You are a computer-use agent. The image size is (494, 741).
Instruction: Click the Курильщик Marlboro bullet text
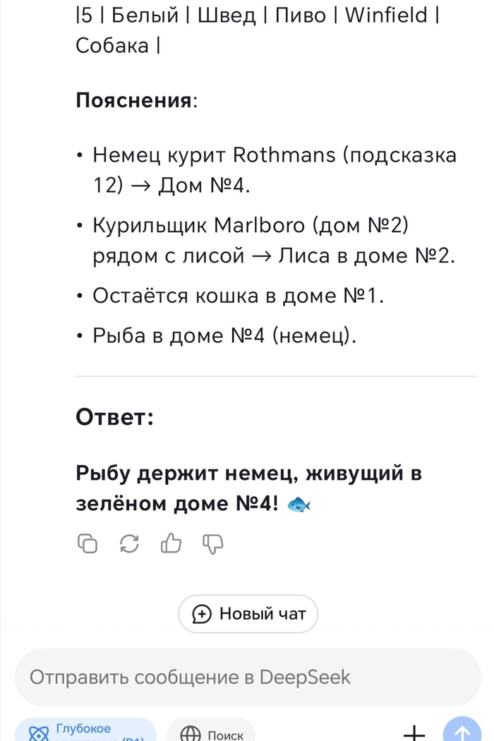[274, 241]
